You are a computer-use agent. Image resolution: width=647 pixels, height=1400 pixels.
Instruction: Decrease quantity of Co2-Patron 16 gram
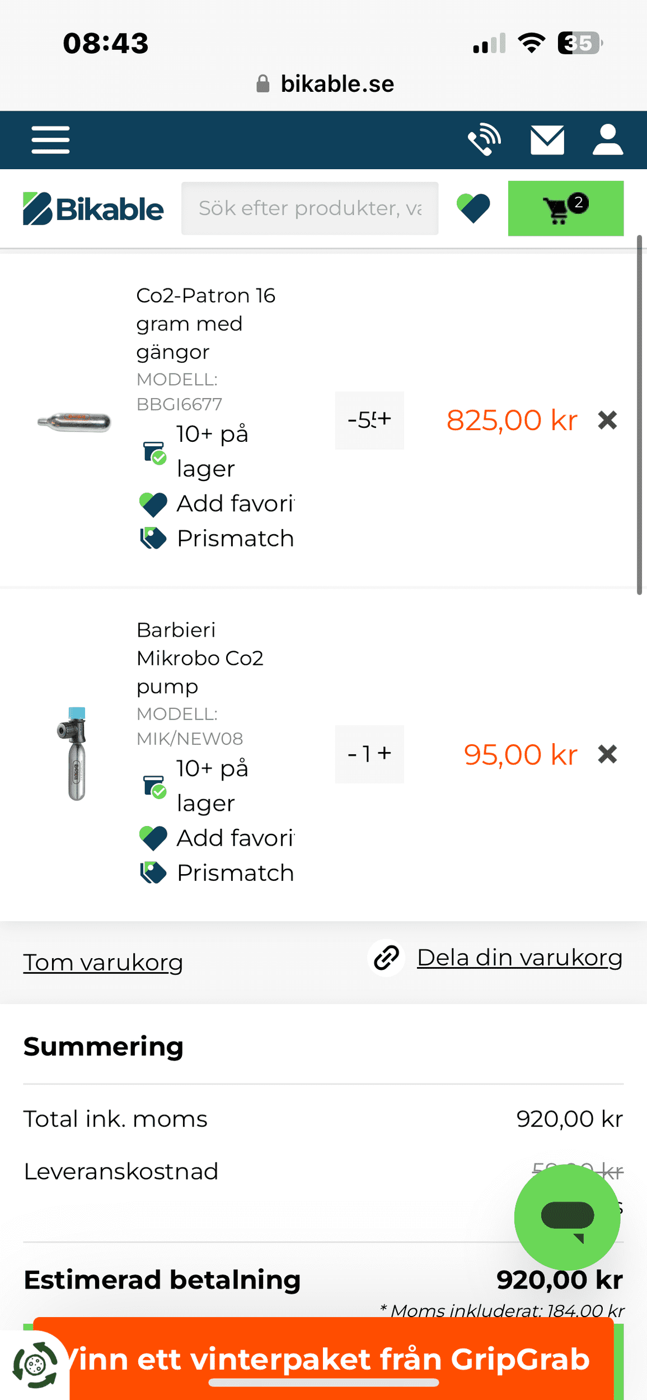click(x=352, y=420)
